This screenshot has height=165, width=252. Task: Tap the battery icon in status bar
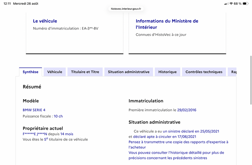[245, 3]
